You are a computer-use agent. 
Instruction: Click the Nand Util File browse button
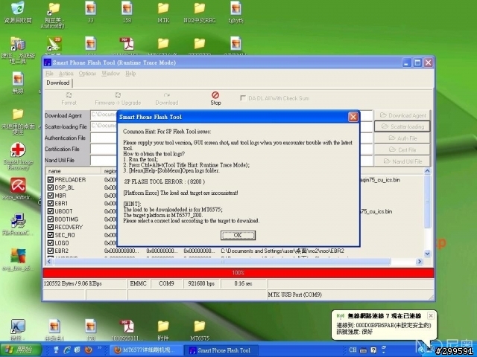point(402,161)
